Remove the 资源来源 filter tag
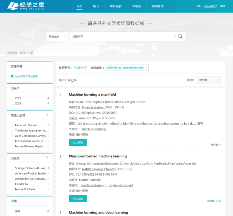The image size is (233, 216). [146, 68]
